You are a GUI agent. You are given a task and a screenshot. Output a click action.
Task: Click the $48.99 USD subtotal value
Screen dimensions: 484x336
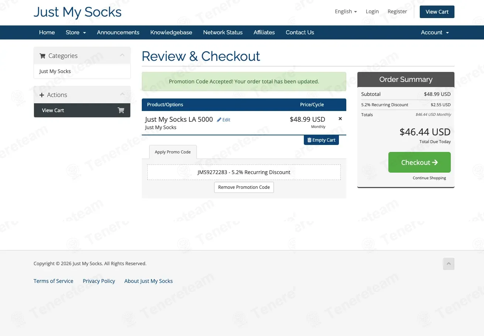(x=437, y=94)
